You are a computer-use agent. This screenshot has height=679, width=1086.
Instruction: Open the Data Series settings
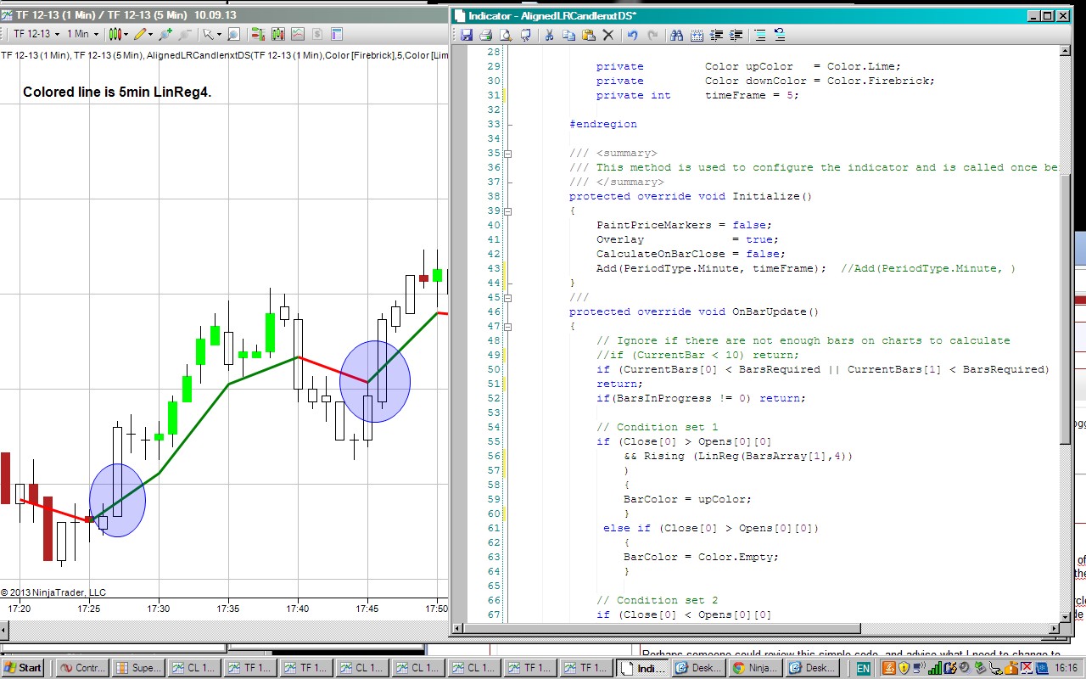(277, 34)
